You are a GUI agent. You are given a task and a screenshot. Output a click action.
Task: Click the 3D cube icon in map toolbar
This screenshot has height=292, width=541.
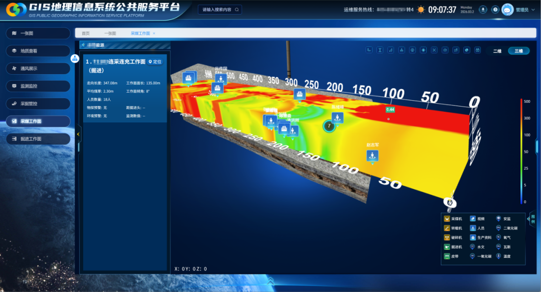[x=466, y=50]
